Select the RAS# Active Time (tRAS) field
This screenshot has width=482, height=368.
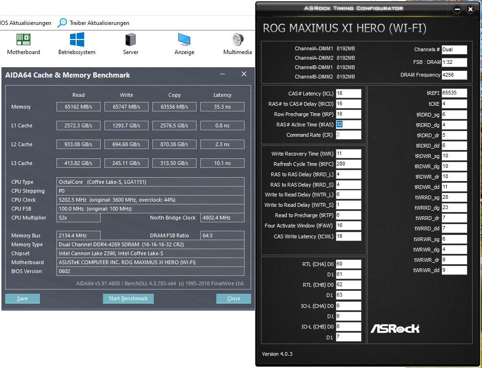click(348, 125)
